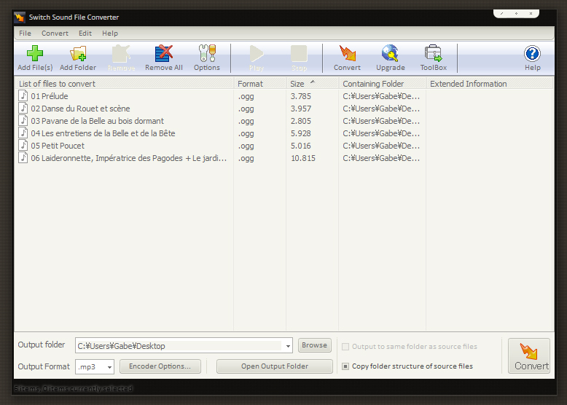This screenshot has height=405, width=567.
Task: Sort by List of files to convert header
Action: click(x=124, y=84)
